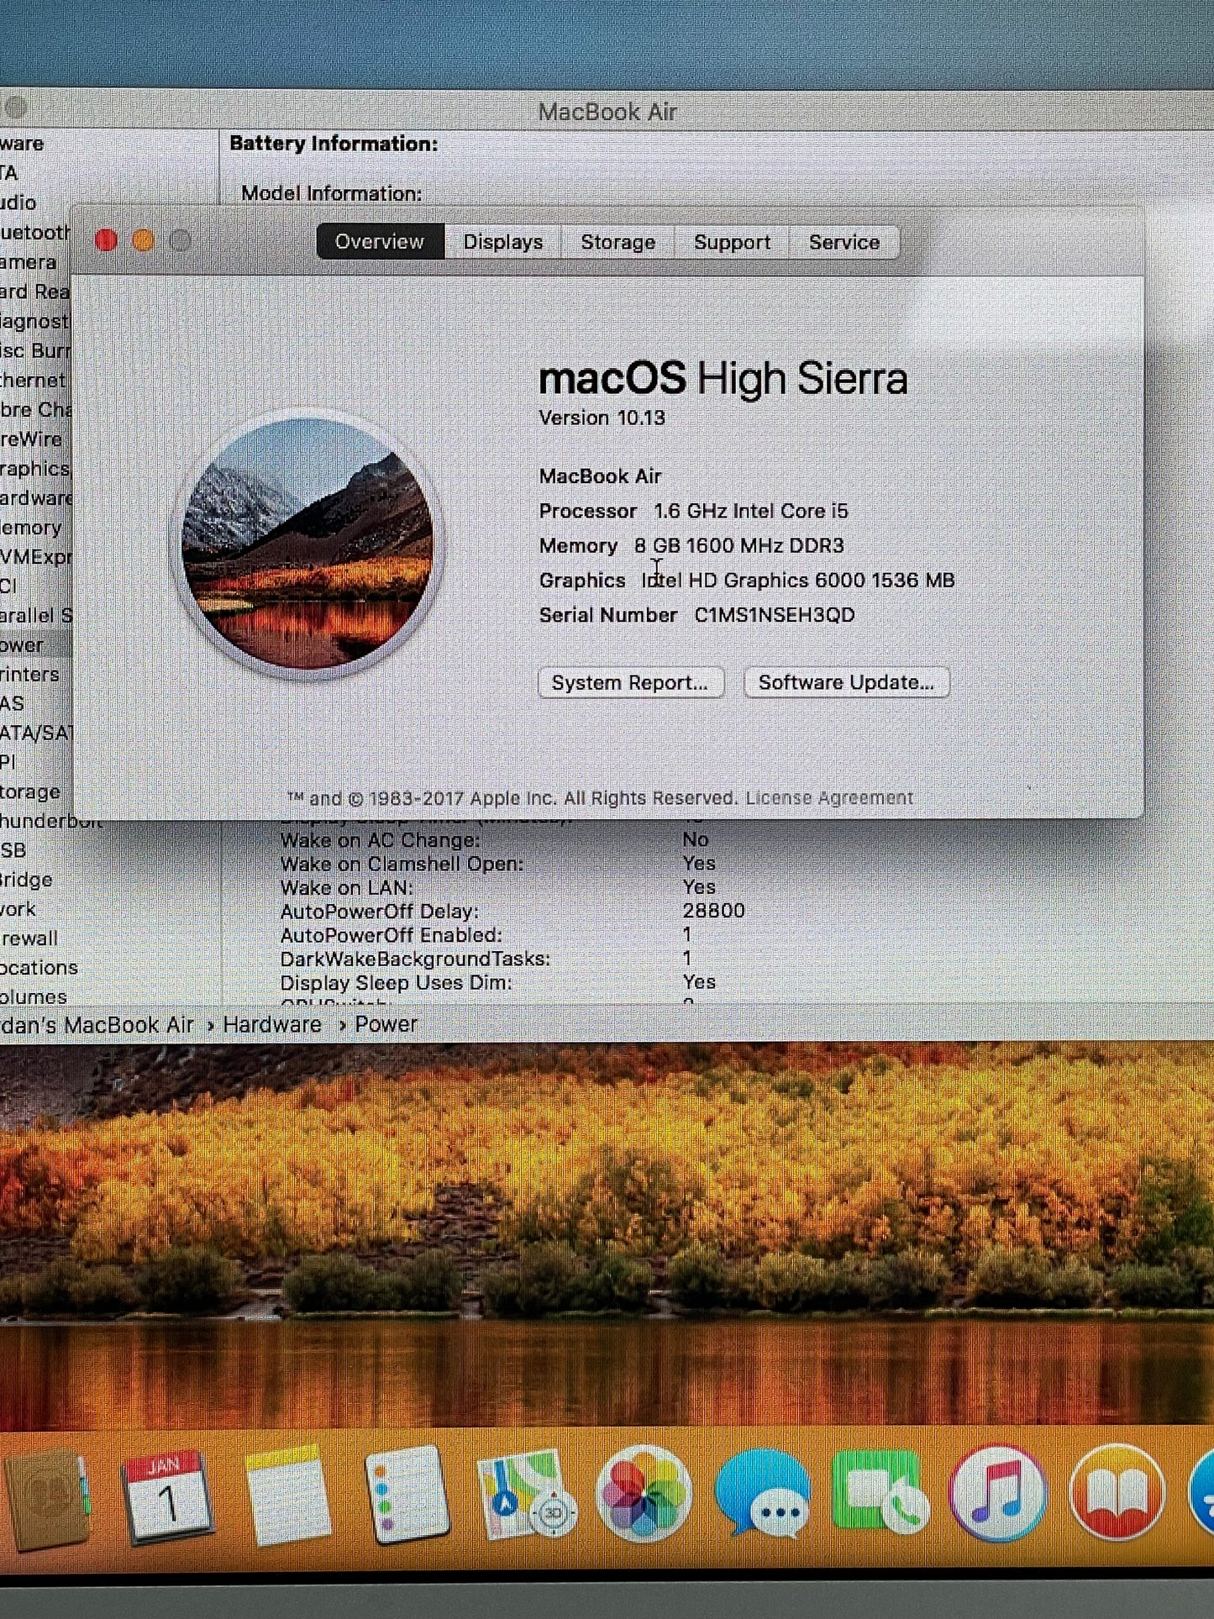This screenshot has height=1619, width=1214.
Task: Click the DarkWakeBackgroundTasks row
Action: (x=486, y=959)
